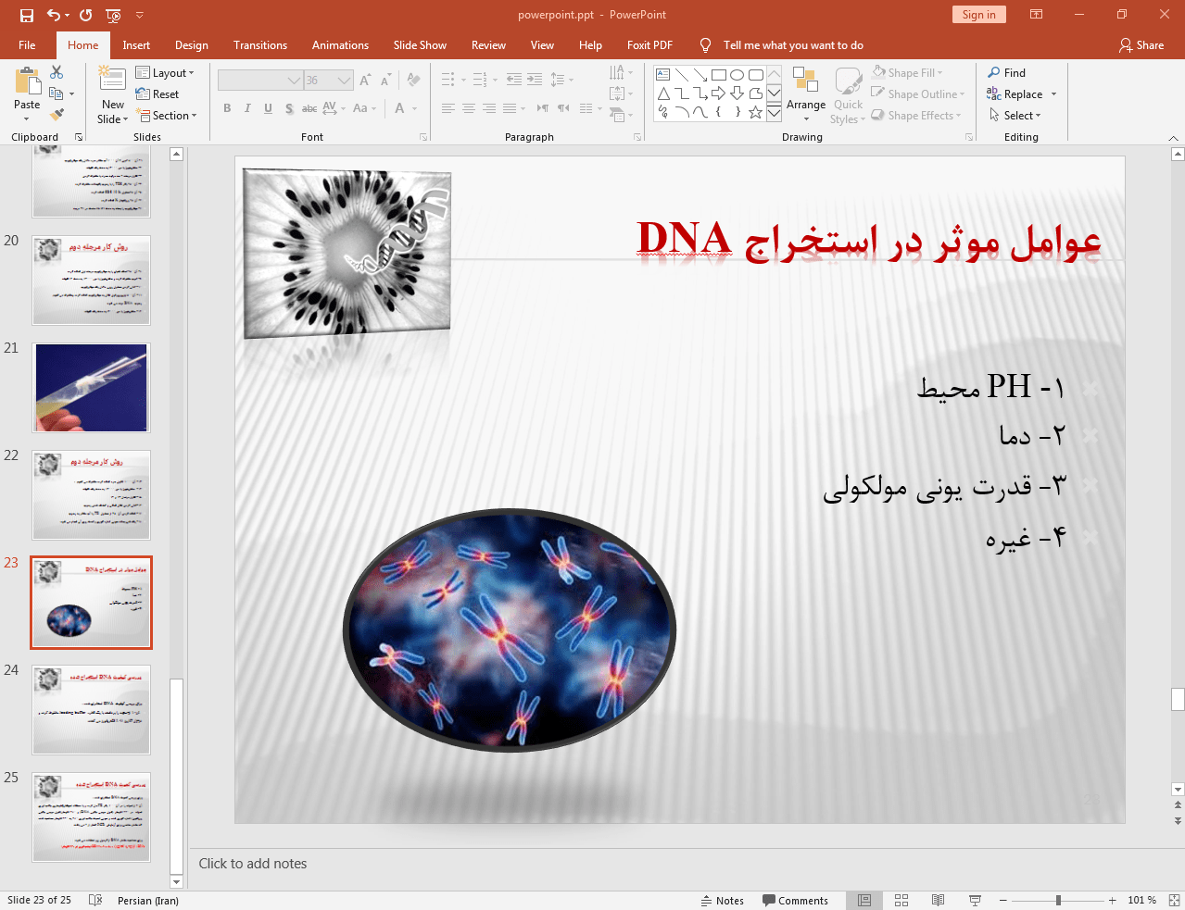Share the presentation
The image size is (1185, 910).
pos(1141,44)
